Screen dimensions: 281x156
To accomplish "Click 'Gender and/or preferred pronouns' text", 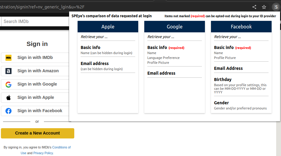I will (240, 108).
